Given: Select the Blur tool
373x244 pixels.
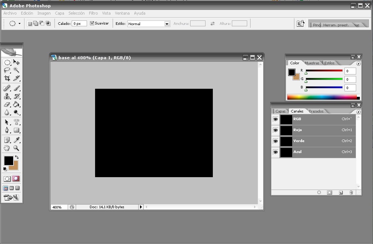Looking at the screenshot, I should click(7, 113).
